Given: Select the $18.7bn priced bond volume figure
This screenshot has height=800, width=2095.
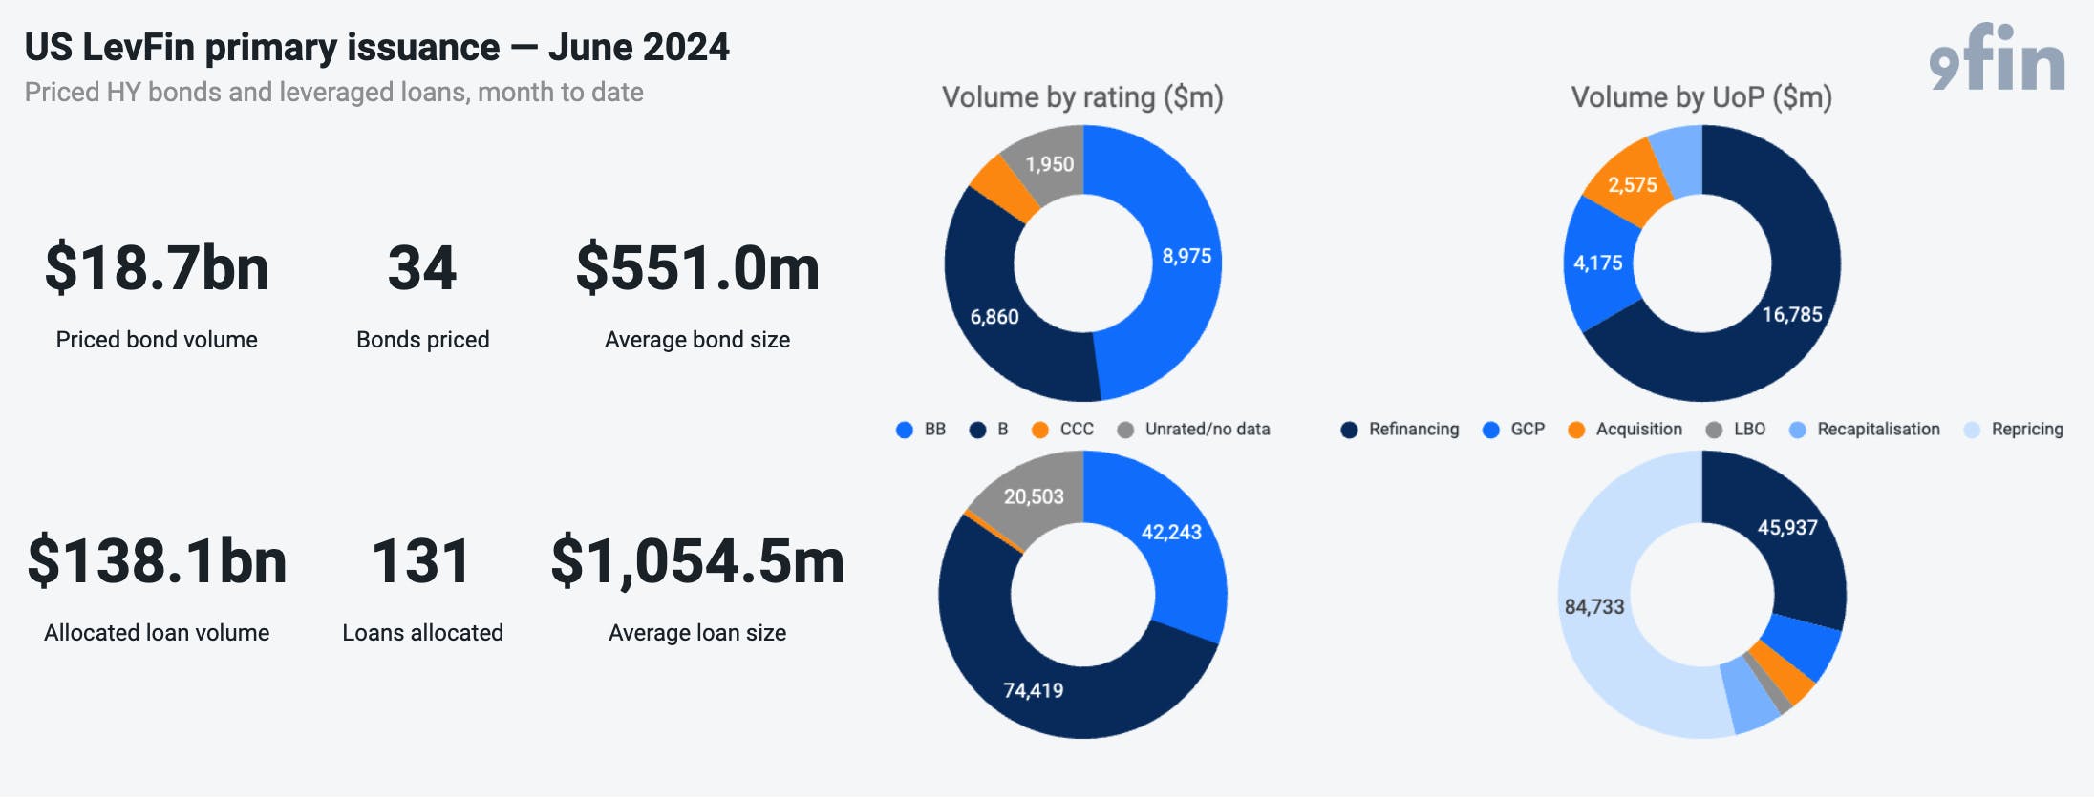Looking at the screenshot, I should point(157,268).
